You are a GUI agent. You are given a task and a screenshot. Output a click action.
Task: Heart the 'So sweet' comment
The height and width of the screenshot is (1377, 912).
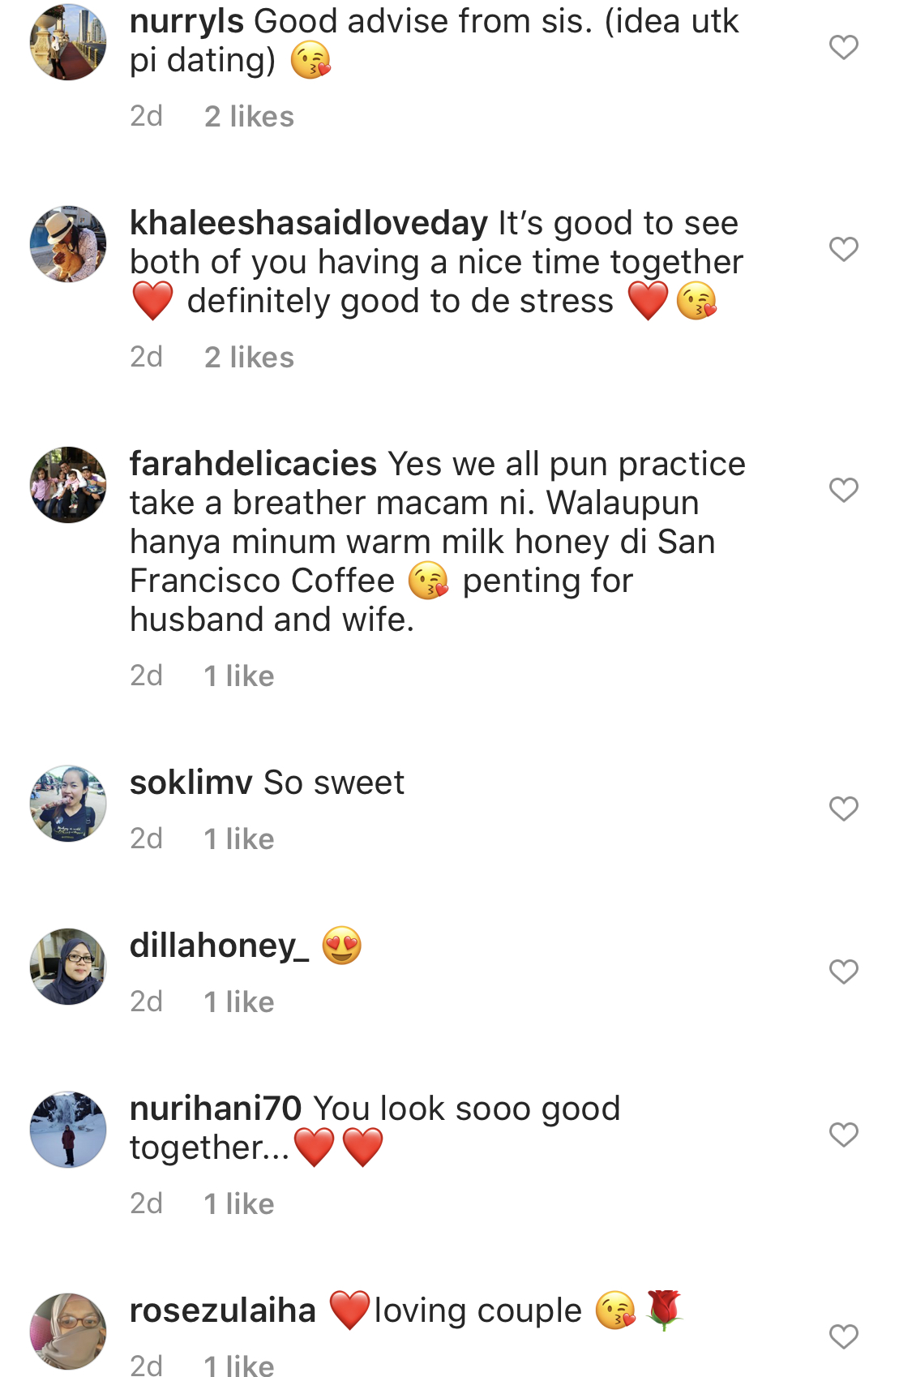[x=843, y=809]
